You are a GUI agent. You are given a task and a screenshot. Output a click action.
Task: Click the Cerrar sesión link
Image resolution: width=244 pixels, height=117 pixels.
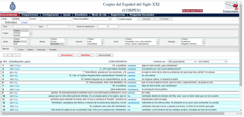tap(231, 11)
